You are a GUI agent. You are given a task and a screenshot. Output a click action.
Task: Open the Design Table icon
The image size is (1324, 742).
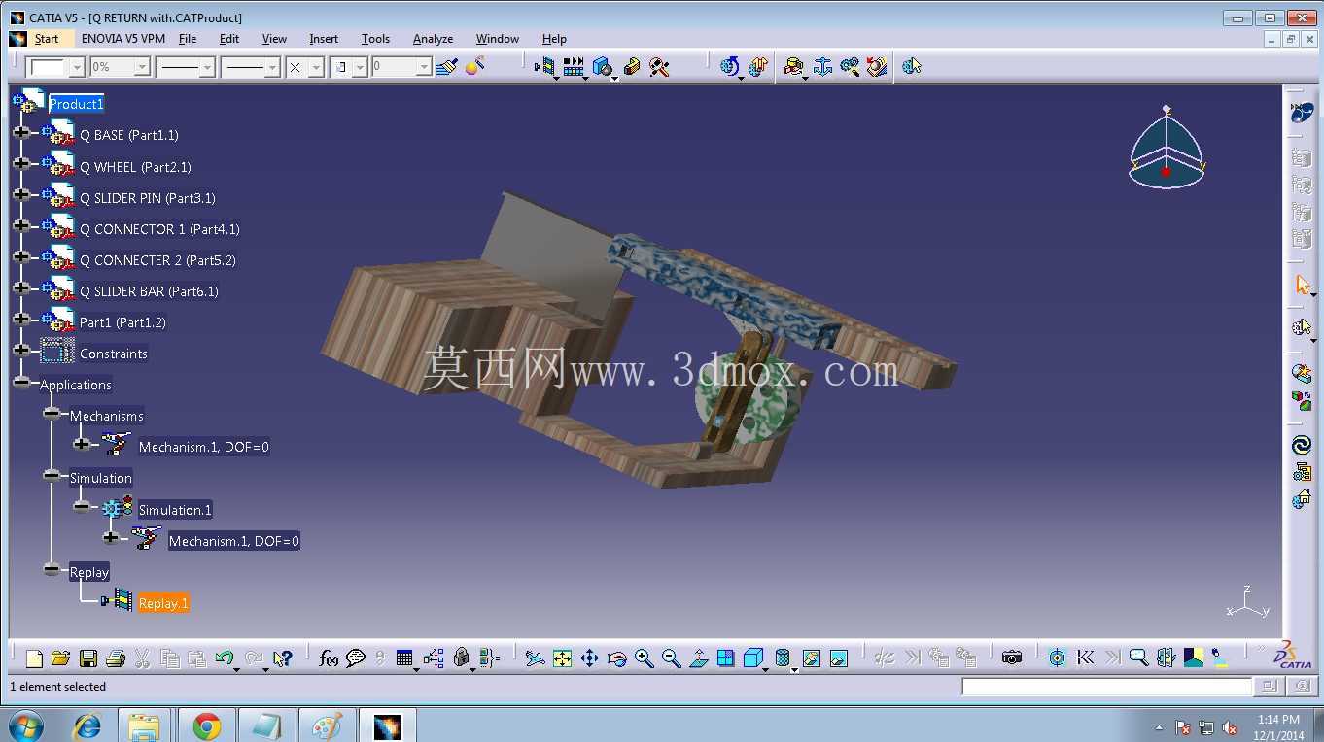(405, 658)
